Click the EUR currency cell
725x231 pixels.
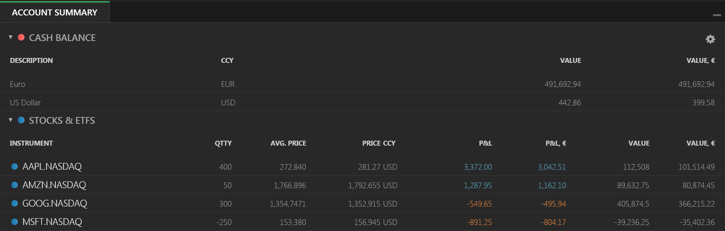[x=228, y=84]
